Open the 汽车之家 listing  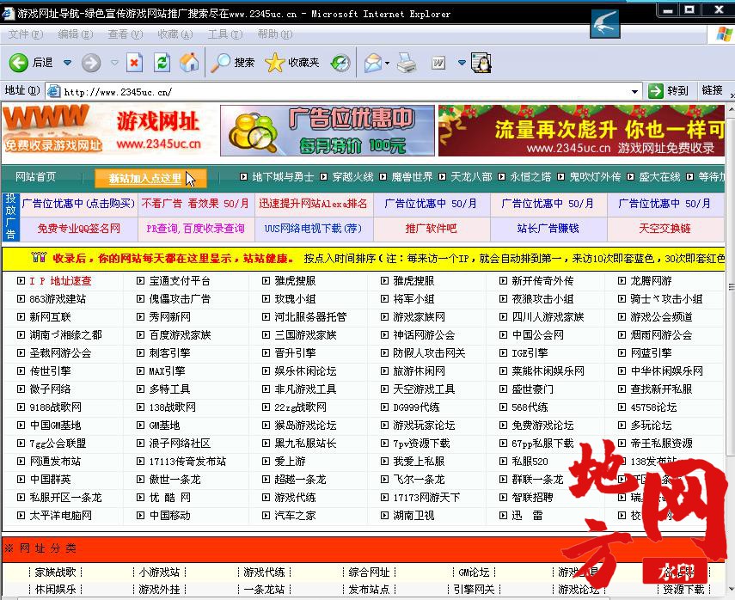pos(295,516)
